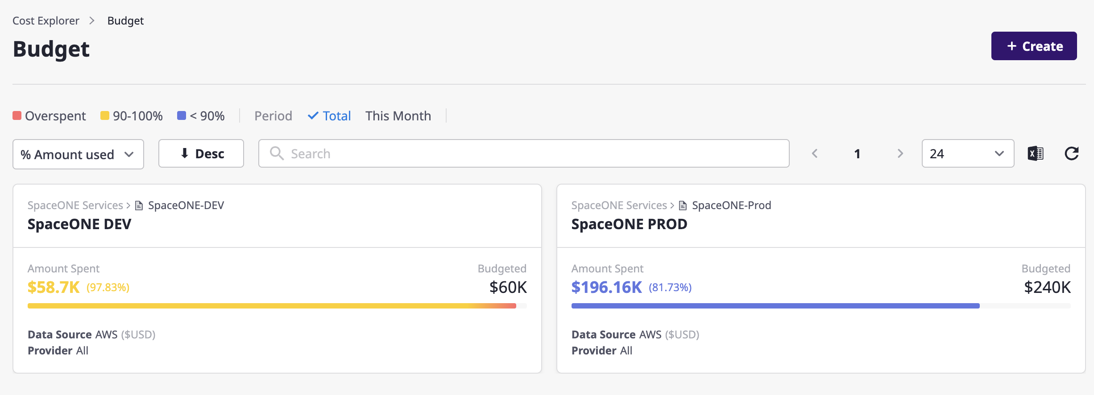Click the $58.7K amount spent value

(x=54, y=288)
